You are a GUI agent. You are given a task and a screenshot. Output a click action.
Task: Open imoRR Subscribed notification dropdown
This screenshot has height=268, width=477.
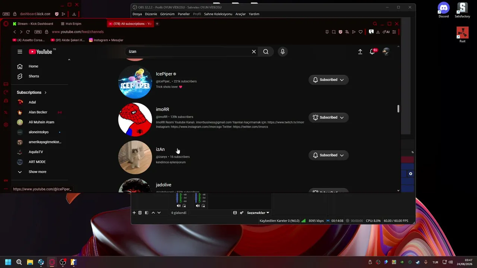click(328, 117)
